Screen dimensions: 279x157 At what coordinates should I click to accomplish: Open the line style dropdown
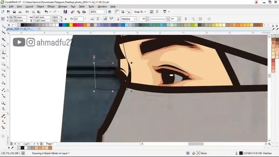(168, 19)
